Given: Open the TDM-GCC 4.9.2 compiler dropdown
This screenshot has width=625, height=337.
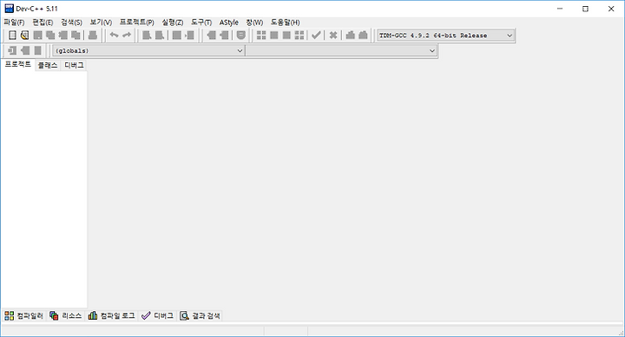Looking at the screenshot, I should click(x=445, y=36).
